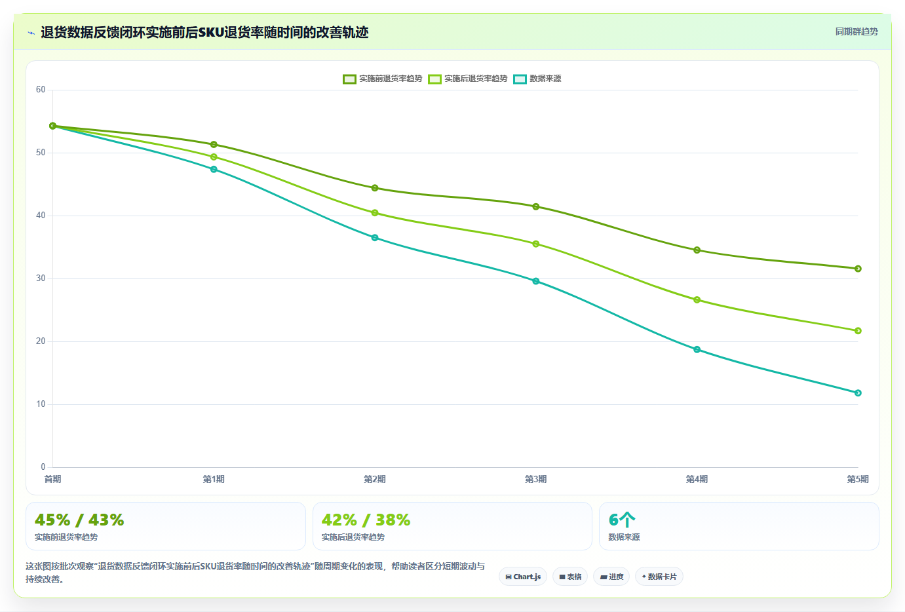Select the dark green line point at 第3期
The image size is (905, 612).
pos(536,206)
